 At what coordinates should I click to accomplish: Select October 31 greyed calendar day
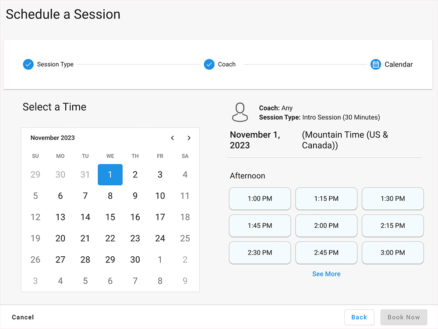(85, 174)
